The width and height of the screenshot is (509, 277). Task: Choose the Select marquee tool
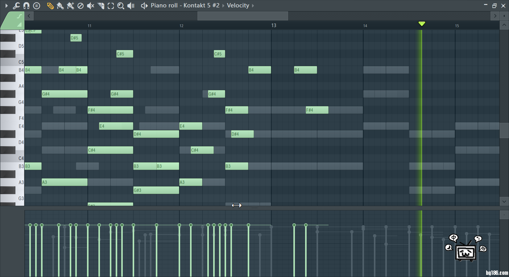(x=111, y=6)
